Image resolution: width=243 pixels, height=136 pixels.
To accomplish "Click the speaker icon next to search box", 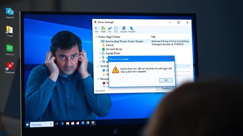I will tap(57, 123).
